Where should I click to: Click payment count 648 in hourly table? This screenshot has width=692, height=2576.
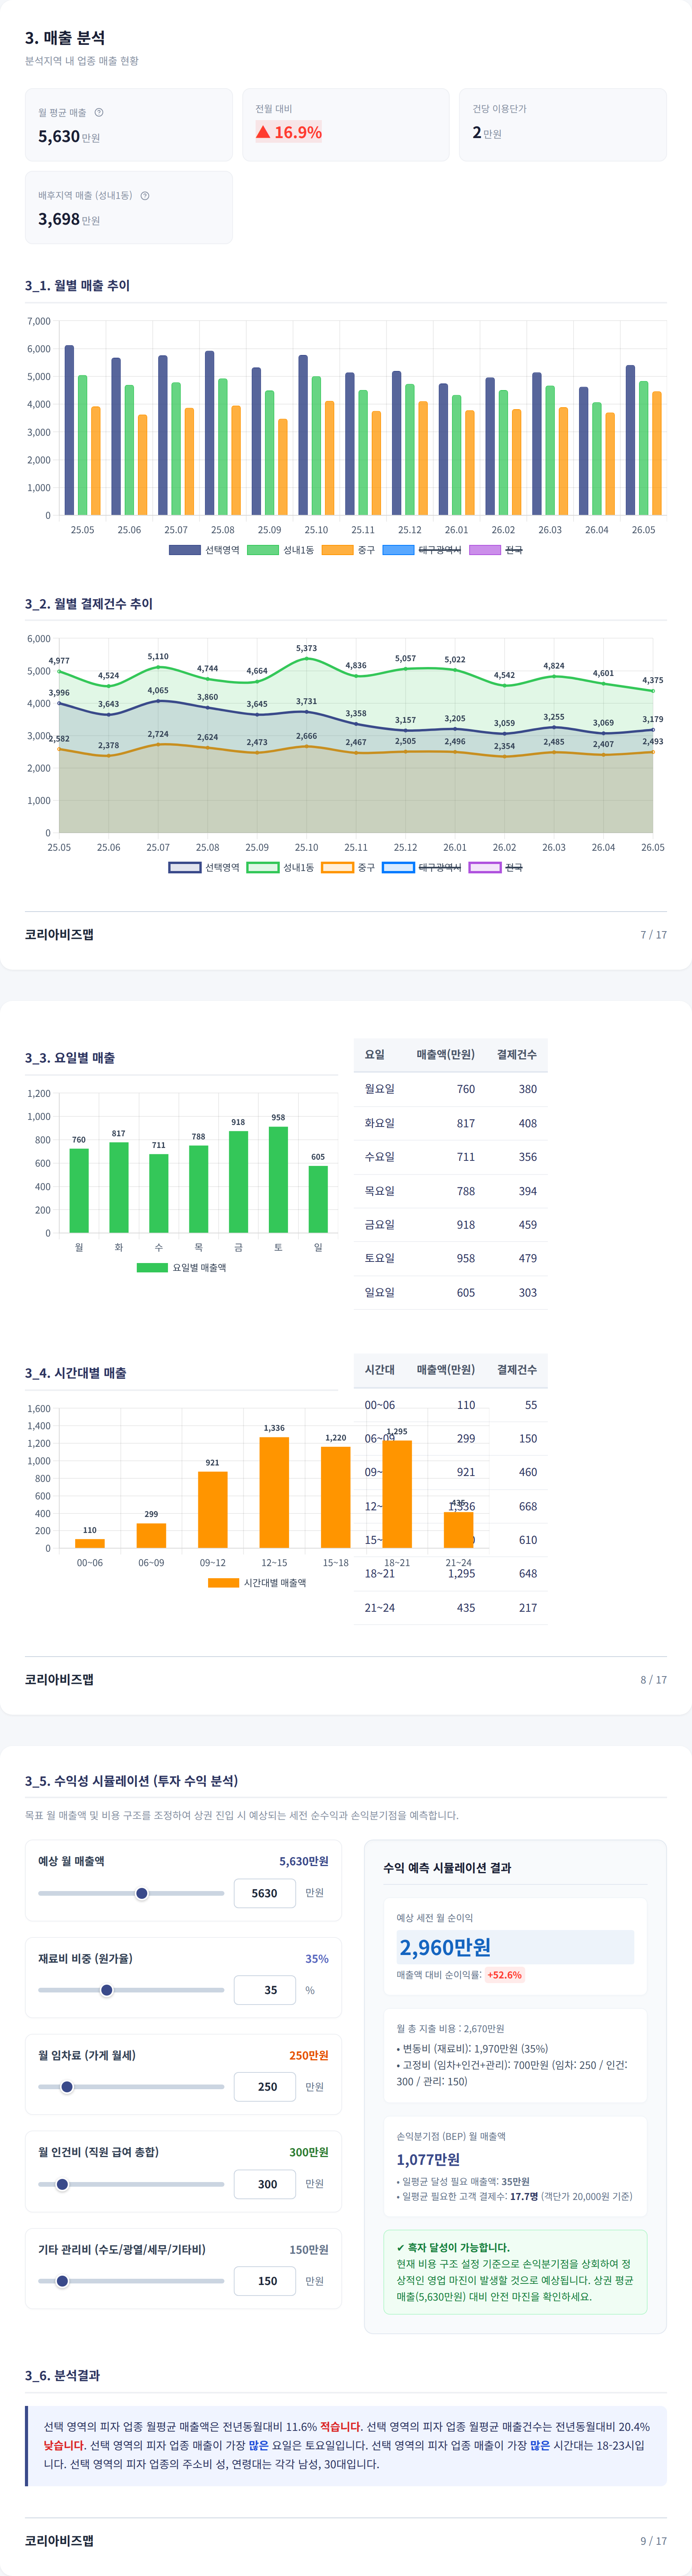pos(527,1574)
